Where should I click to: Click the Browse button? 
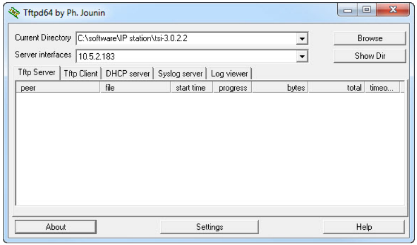click(369, 38)
